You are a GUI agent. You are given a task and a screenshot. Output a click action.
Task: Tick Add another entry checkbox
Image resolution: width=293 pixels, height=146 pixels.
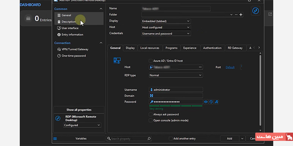(x=170, y=139)
